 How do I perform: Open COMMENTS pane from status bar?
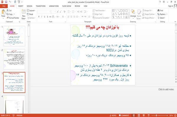click(x=124, y=116)
